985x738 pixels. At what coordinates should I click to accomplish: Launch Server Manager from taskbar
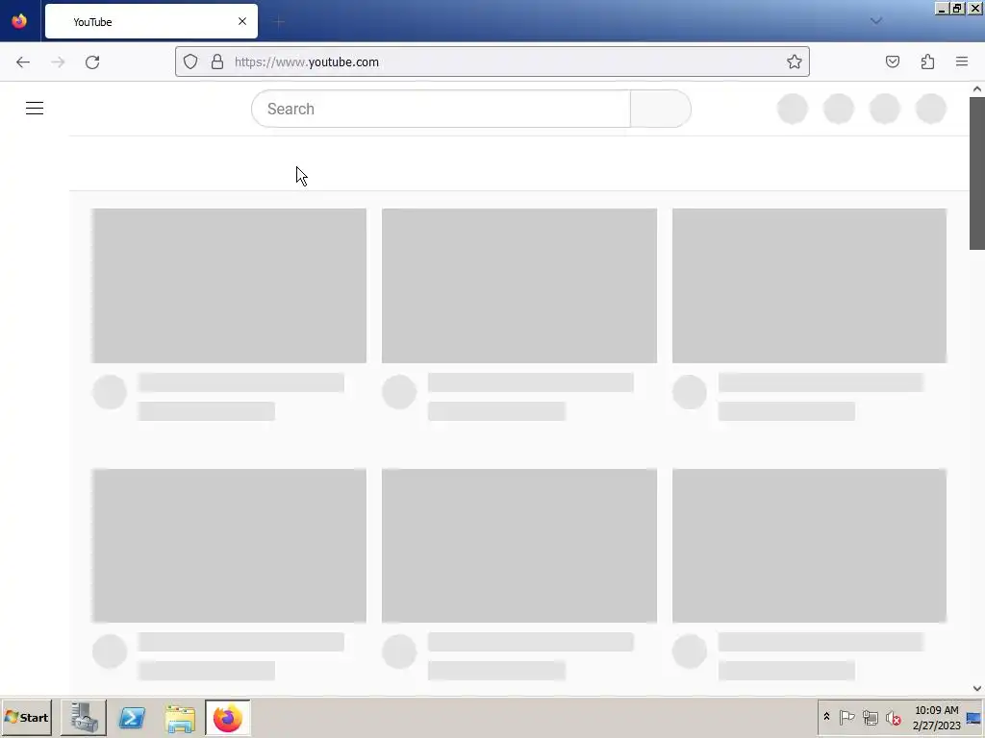pyautogui.click(x=84, y=717)
